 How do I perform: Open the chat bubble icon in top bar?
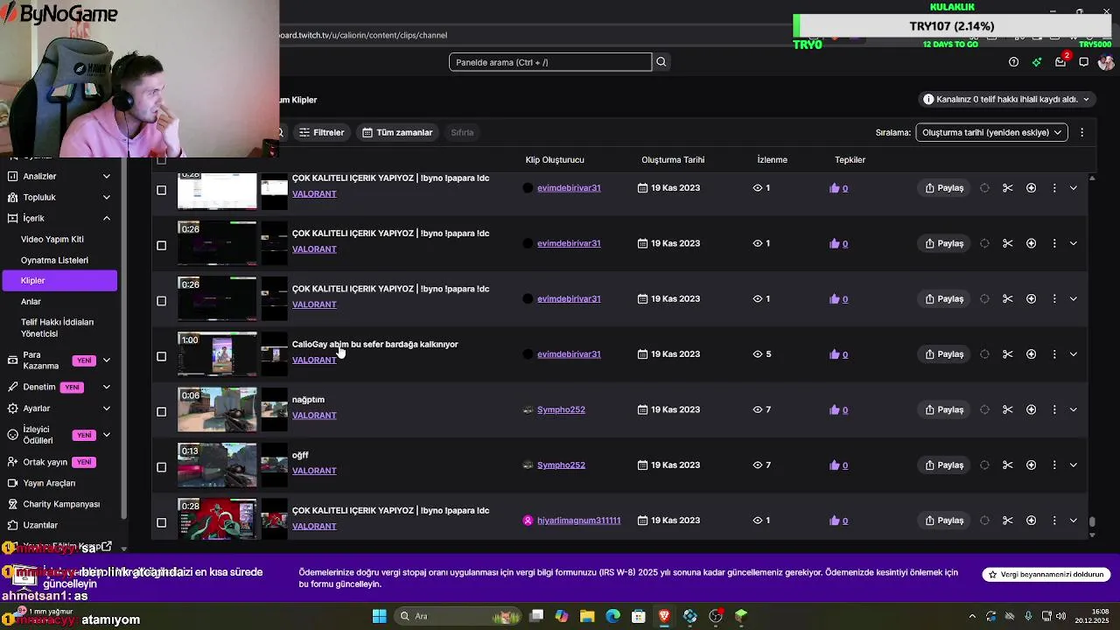click(1083, 62)
